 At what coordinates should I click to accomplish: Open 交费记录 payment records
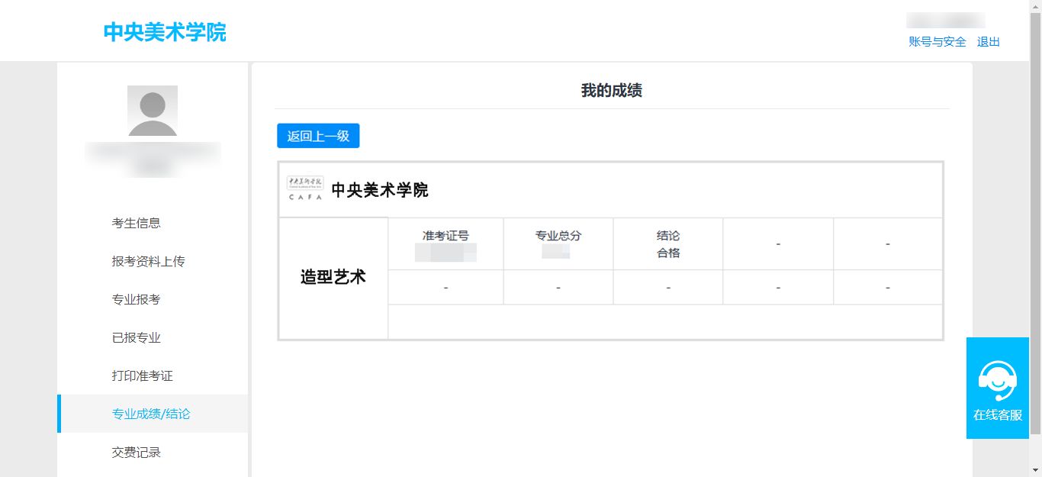point(137,452)
